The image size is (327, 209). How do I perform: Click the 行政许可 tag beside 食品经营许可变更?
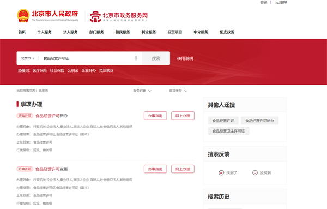click(25, 169)
